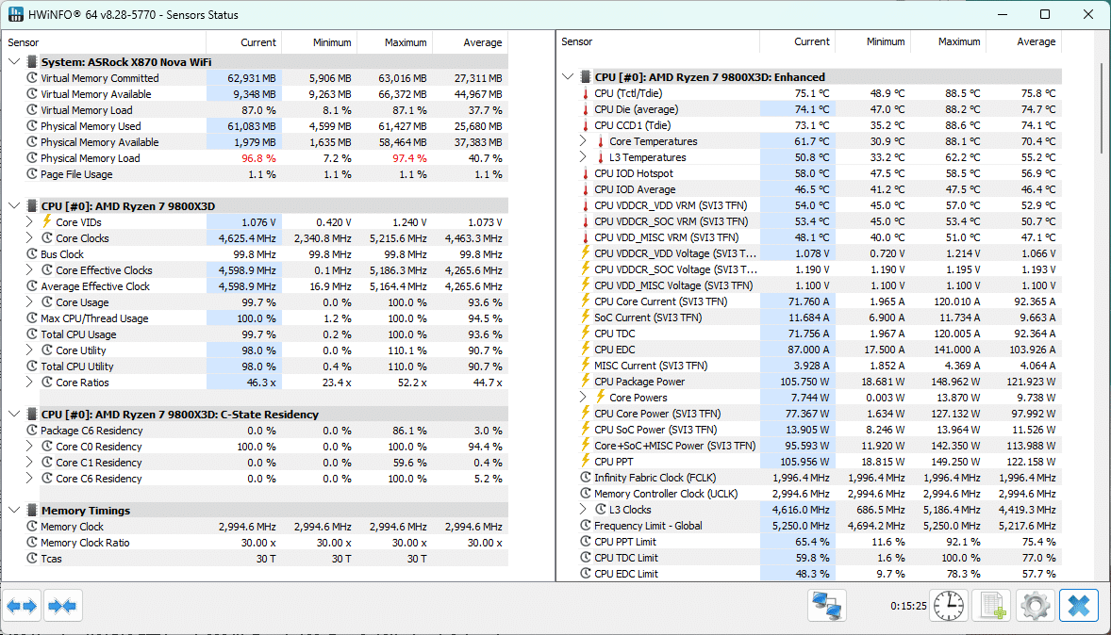
Task: Click the red 96.8 % current value
Action: [x=258, y=158]
